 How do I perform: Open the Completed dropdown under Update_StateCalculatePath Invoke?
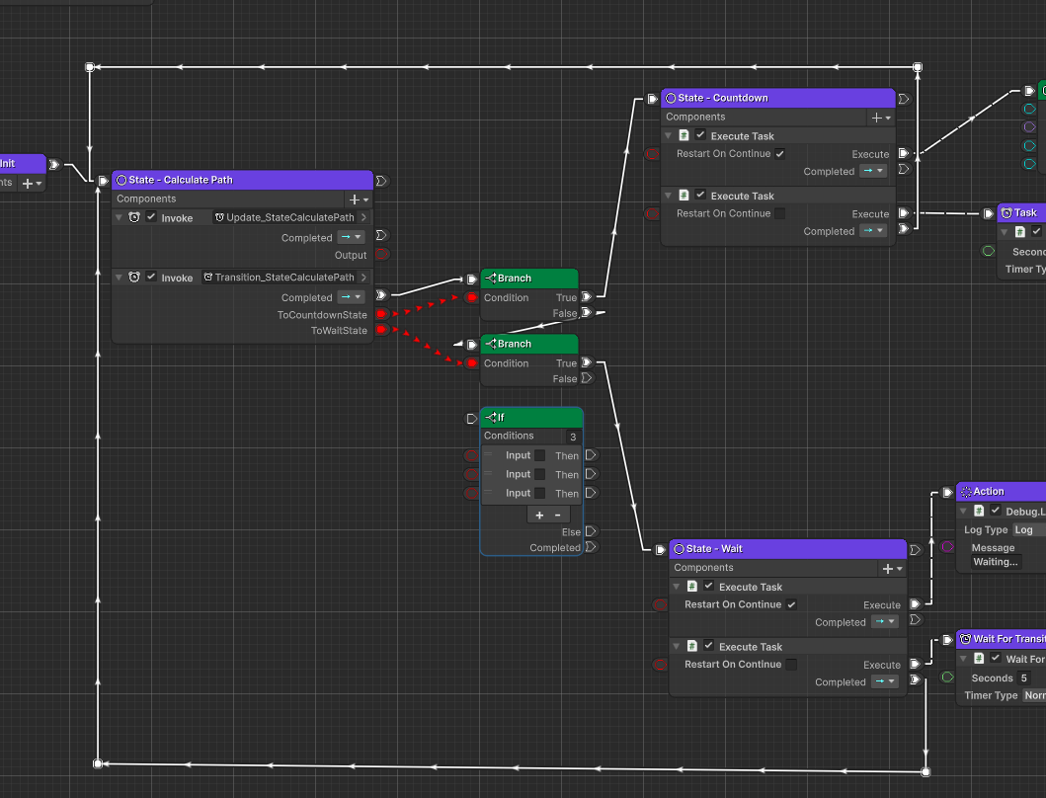[351, 237]
